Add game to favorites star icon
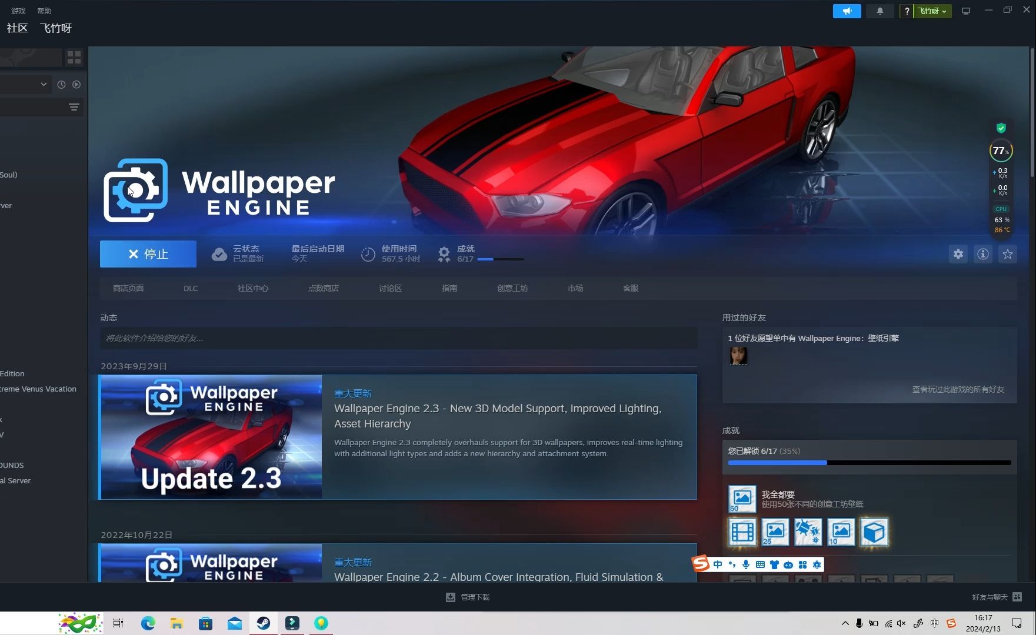1036x635 pixels. [1008, 254]
